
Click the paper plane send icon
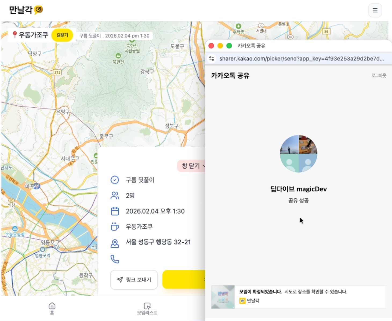(x=120, y=280)
